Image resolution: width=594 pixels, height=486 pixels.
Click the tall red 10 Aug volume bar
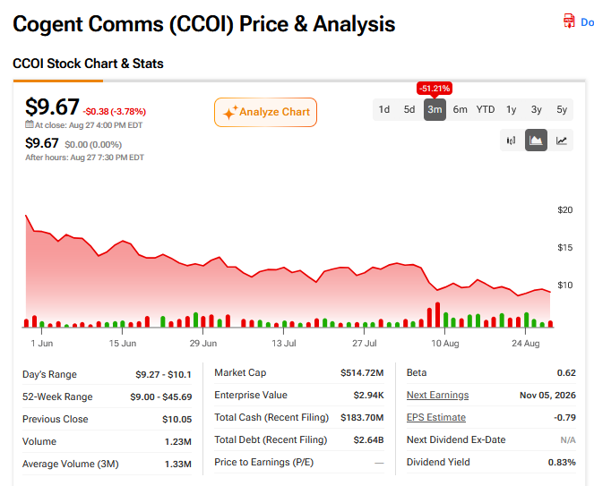click(437, 314)
